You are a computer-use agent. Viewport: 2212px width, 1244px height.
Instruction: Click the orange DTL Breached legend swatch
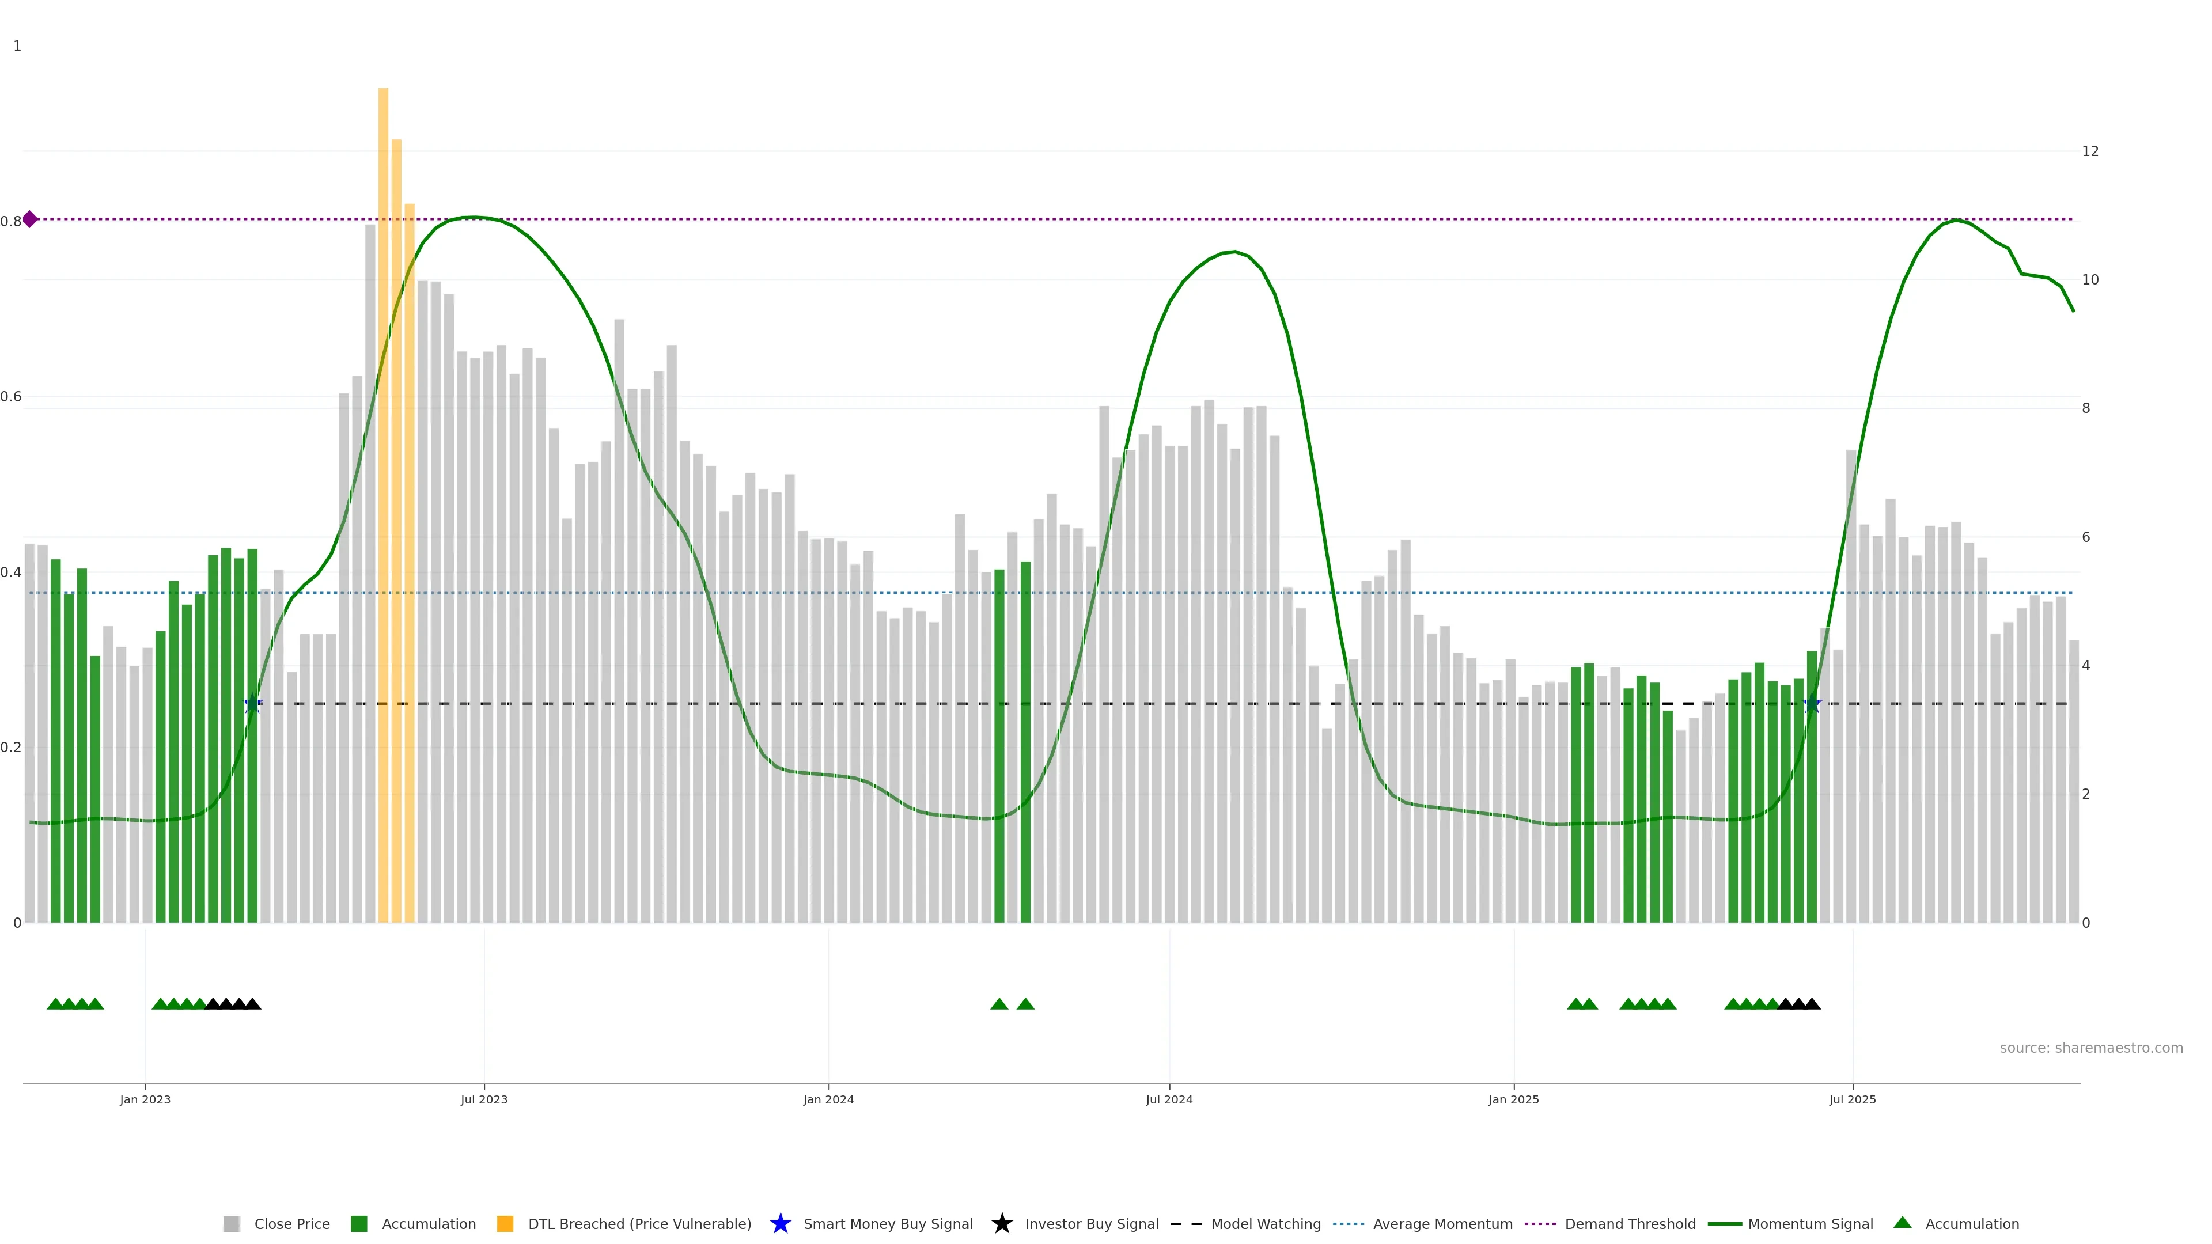(505, 1223)
